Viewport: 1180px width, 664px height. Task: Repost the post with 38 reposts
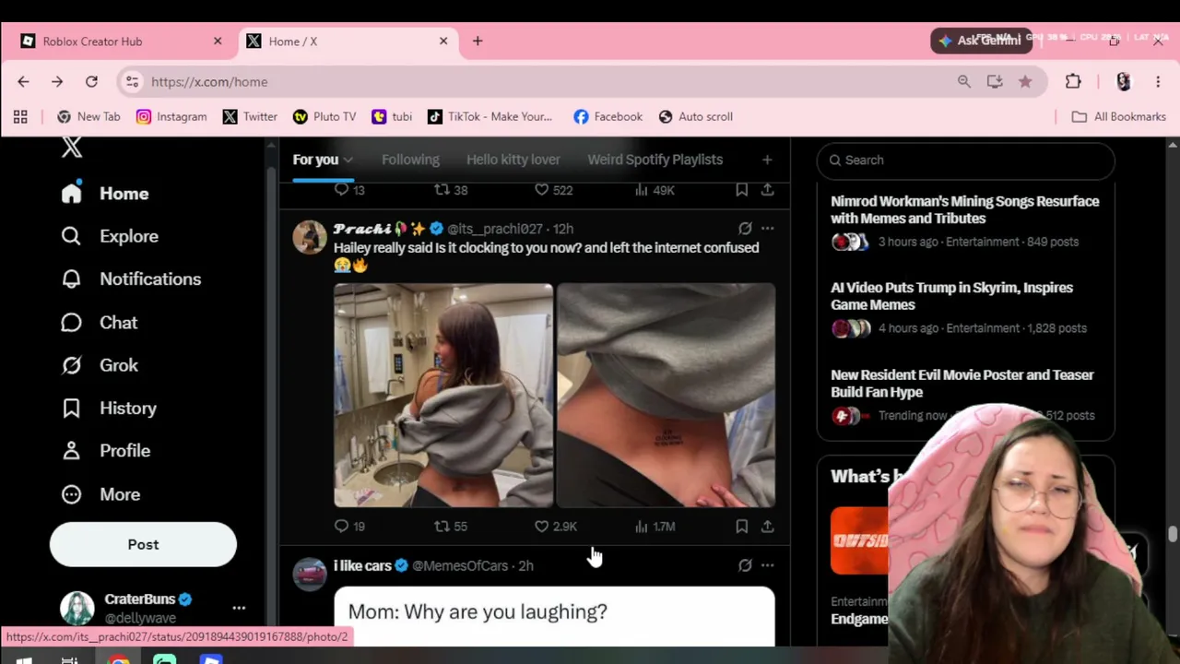click(451, 190)
